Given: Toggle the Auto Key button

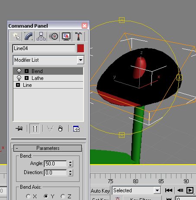Looking at the screenshot, I should [100, 191].
